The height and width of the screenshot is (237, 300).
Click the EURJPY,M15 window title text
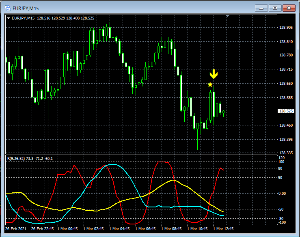click(26, 9)
